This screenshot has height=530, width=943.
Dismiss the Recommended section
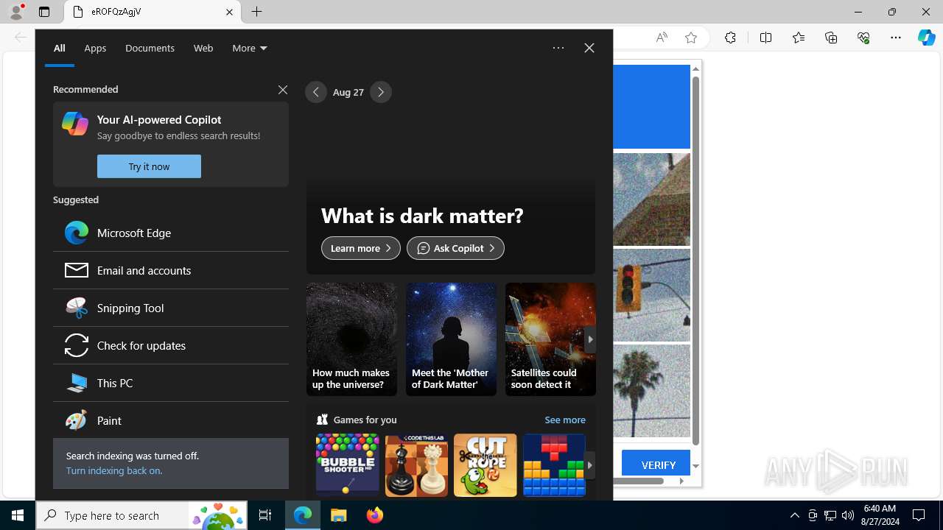(x=283, y=90)
